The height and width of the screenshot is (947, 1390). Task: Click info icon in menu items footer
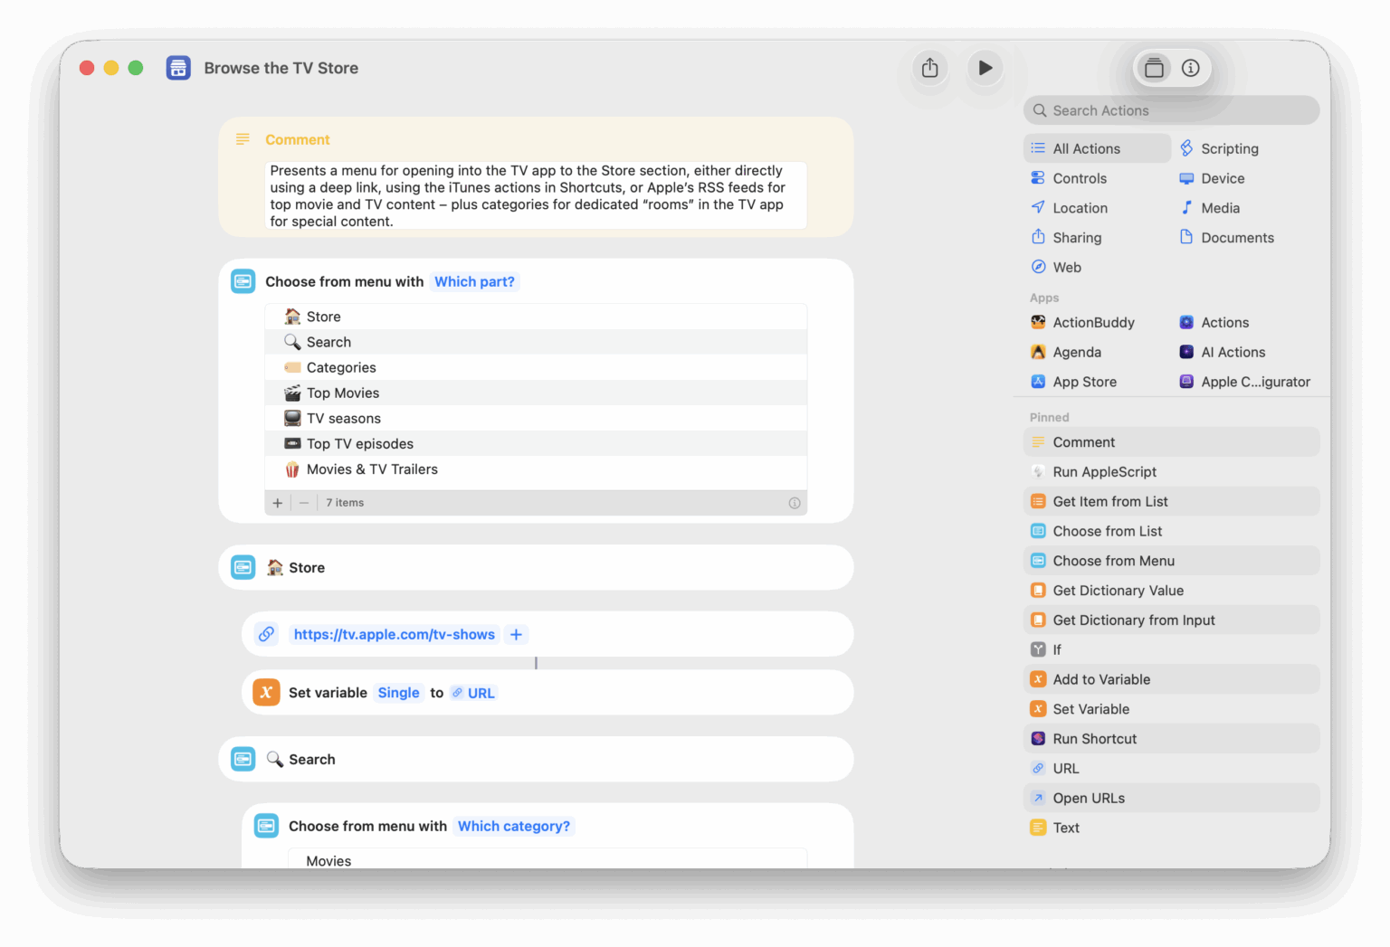tap(795, 503)
